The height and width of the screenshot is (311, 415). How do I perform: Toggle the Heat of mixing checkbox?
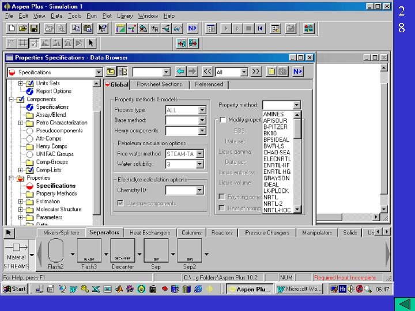222,208
